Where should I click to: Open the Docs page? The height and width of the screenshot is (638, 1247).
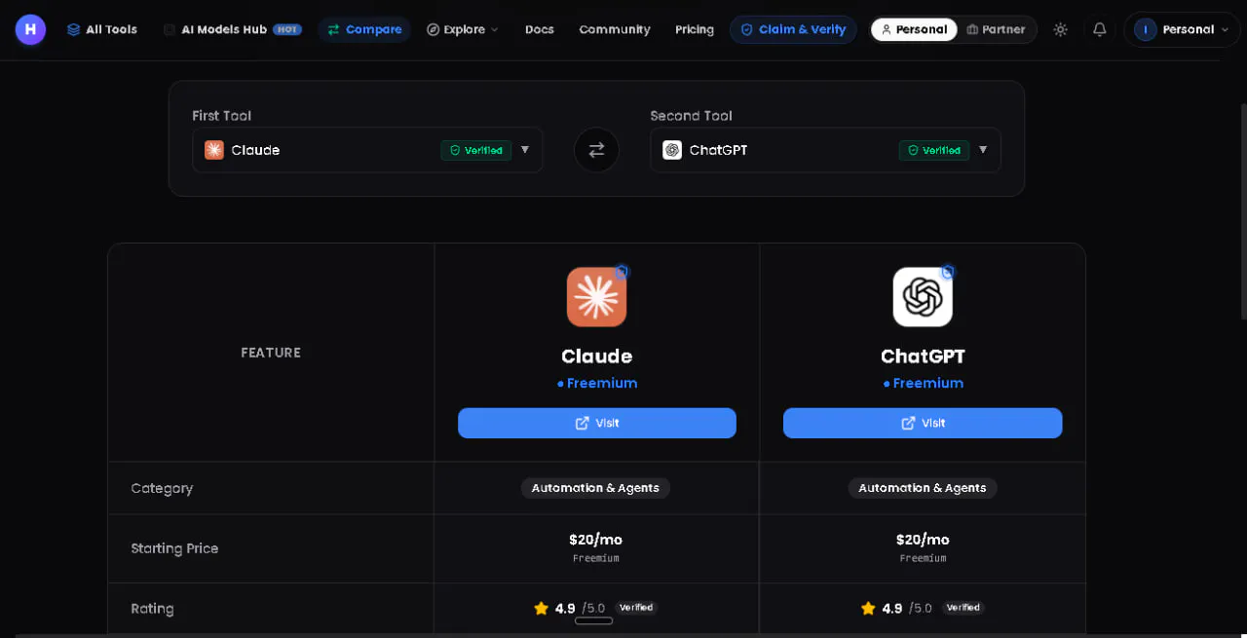click(540, 29)
